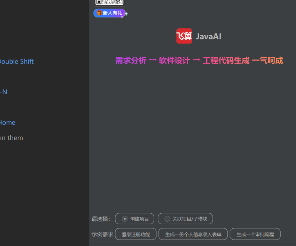Choose the 生成一份个人信息录入表单 example
Image resolution: width=296 pixels, height=246 pixels.
(193, 234)
